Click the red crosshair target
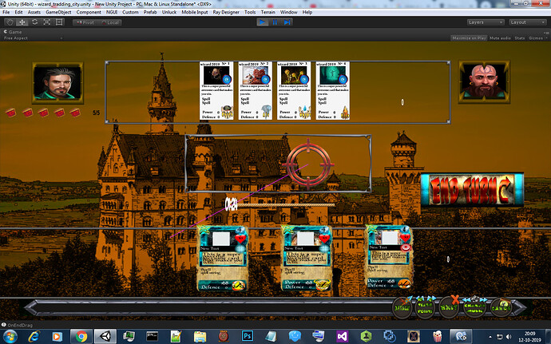The width and height of the screenshot is (551, 344). pos(308,164)
